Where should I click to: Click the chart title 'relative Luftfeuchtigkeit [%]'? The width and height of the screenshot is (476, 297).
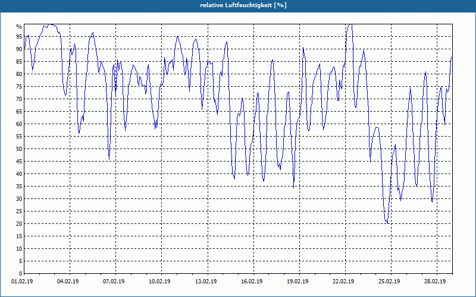click(x=243, y=5)
